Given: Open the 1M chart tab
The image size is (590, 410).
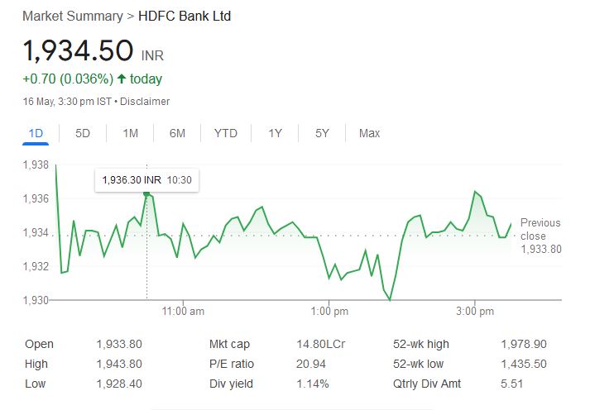Looking at the screenshot, I should (x=130, y=133).
